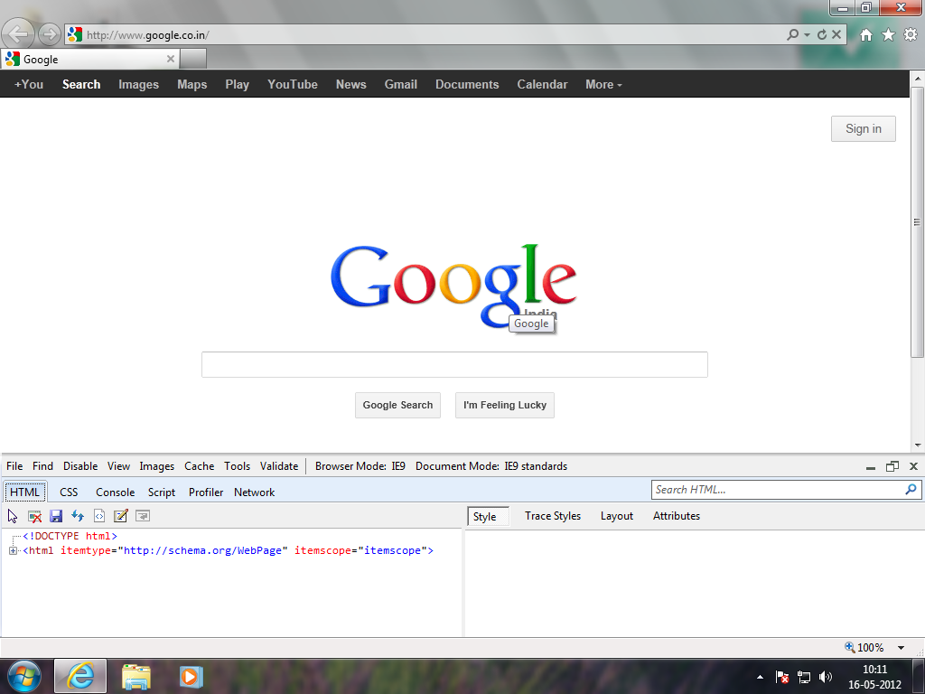Open browser settings gear icon
This screenshot has height=694, width=925.
911,35
